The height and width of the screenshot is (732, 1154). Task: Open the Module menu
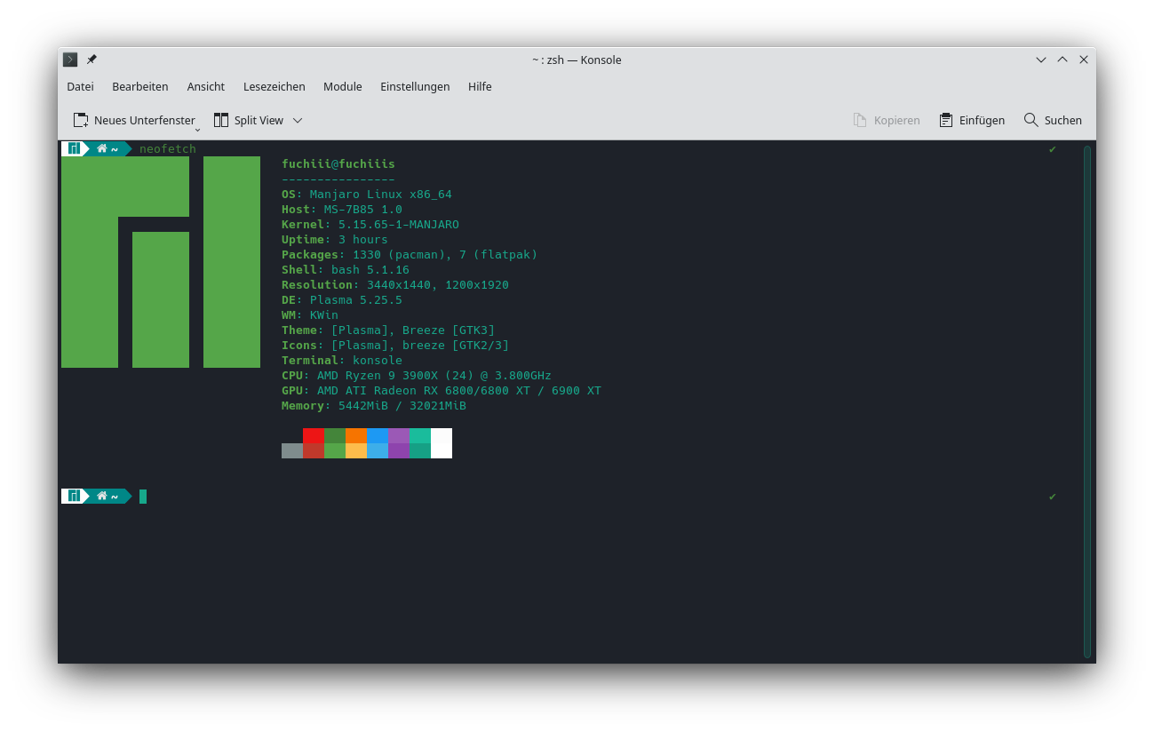343,86
